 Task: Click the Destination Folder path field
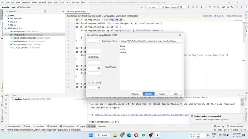[151, 41]
